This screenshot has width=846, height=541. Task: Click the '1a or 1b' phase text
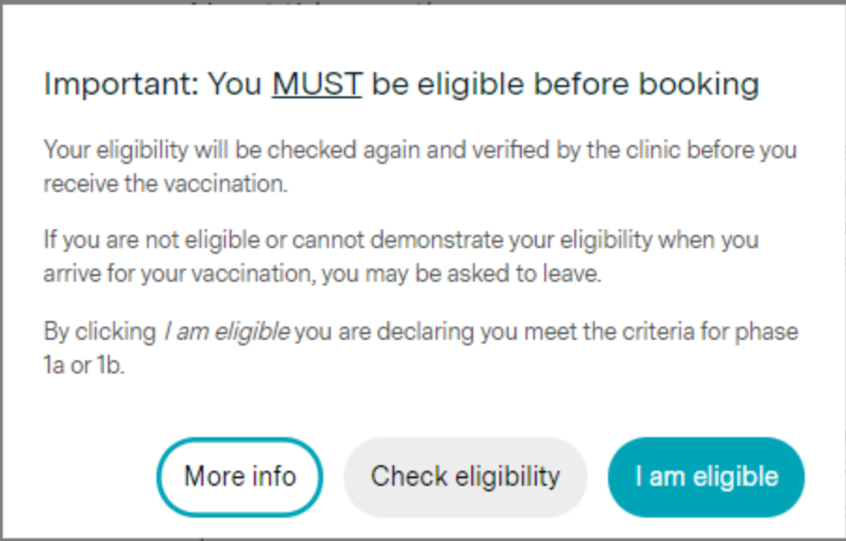coord(84,365)
